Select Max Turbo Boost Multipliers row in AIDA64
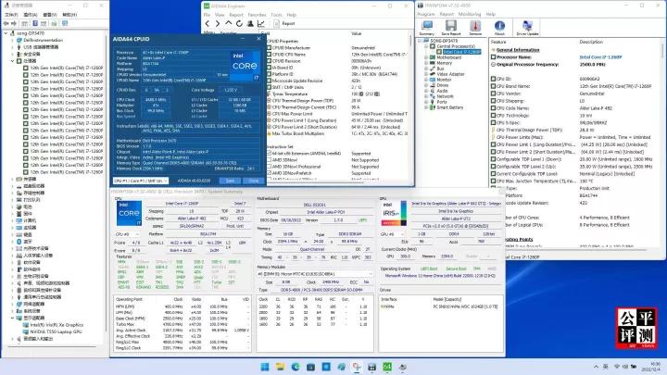The height and width of the screenshot is (375, 667). [338, 133]
